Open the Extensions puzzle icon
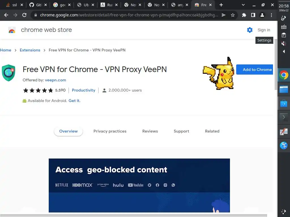Screen dimensions: 290x217 pyautogui.click(x=244, y=15)
